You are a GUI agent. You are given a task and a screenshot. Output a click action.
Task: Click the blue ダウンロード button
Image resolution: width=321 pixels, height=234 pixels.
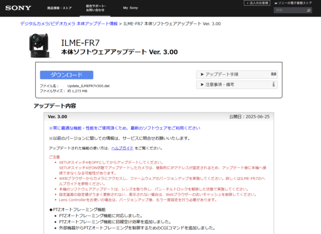click(66, 75)
